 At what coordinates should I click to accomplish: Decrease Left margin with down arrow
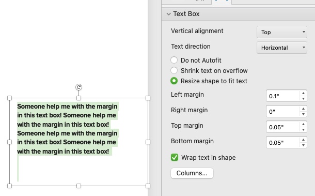point(303,99)
